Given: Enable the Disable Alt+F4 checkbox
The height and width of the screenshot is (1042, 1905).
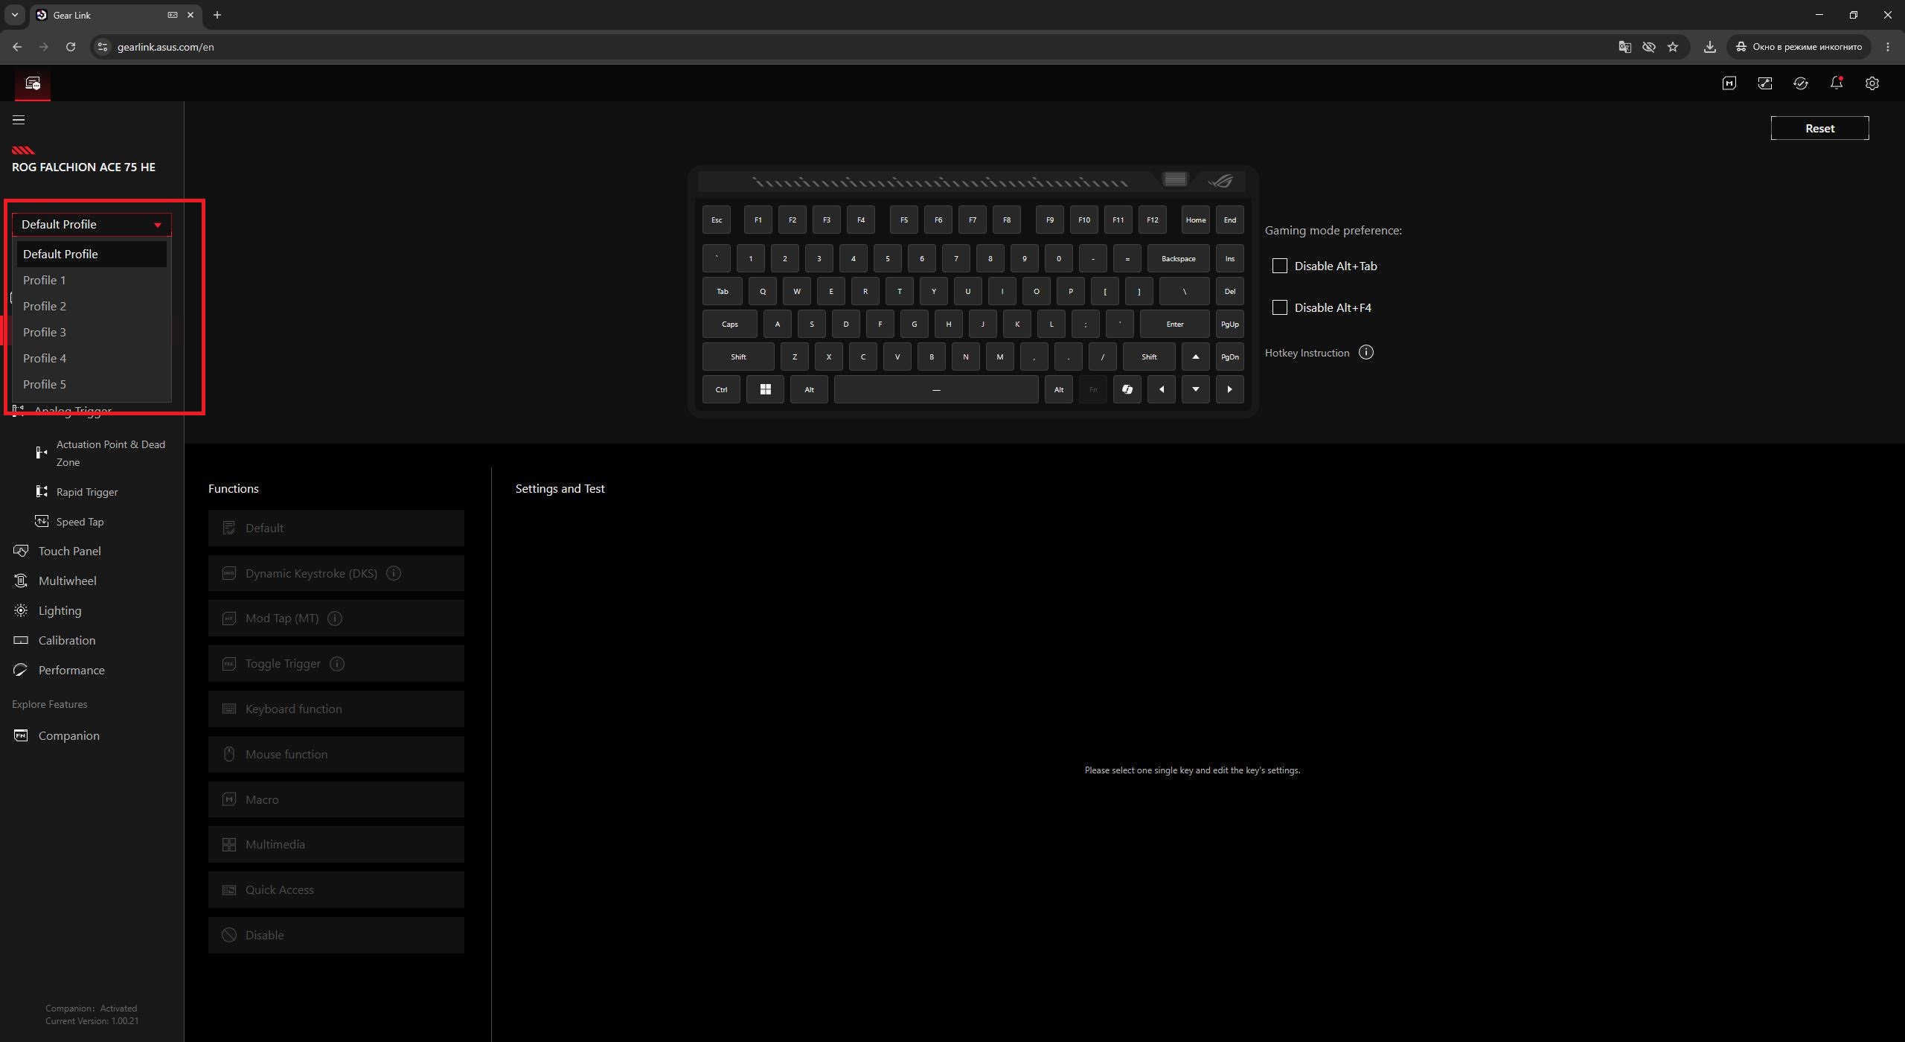Looking at the screenshot, I should (1280, 308).
